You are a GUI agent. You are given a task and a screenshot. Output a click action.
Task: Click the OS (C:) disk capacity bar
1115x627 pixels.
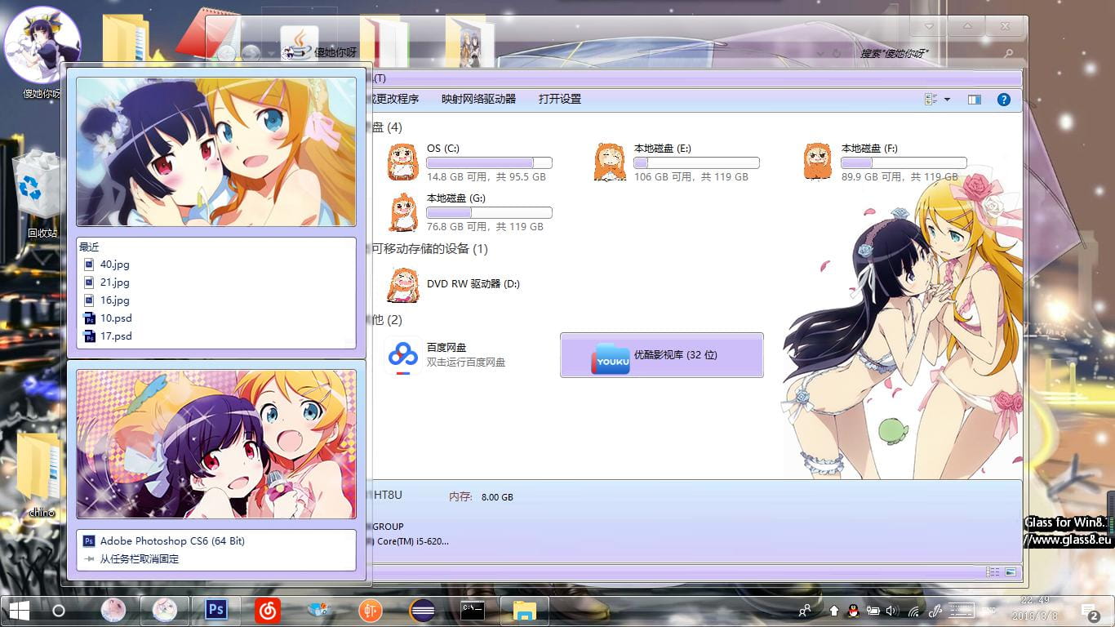[489, 162]
